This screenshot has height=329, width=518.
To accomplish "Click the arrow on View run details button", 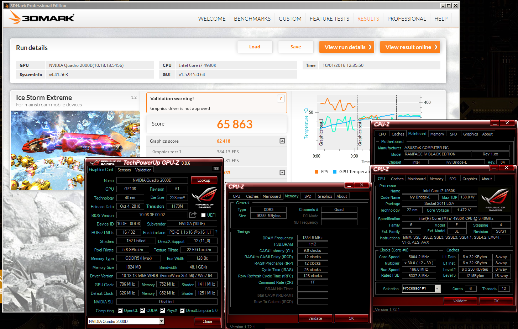I will tap(370, 47).
